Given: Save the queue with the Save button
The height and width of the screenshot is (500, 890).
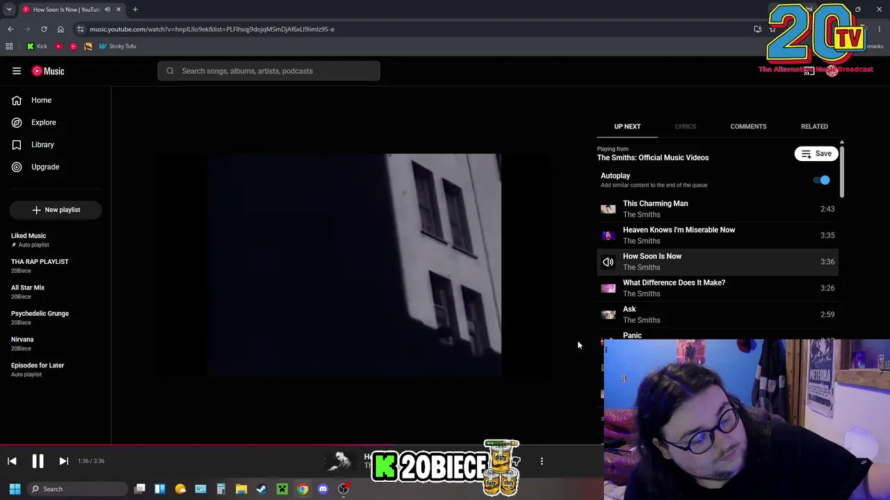Looking at the screenshot, I should point(816,153).
